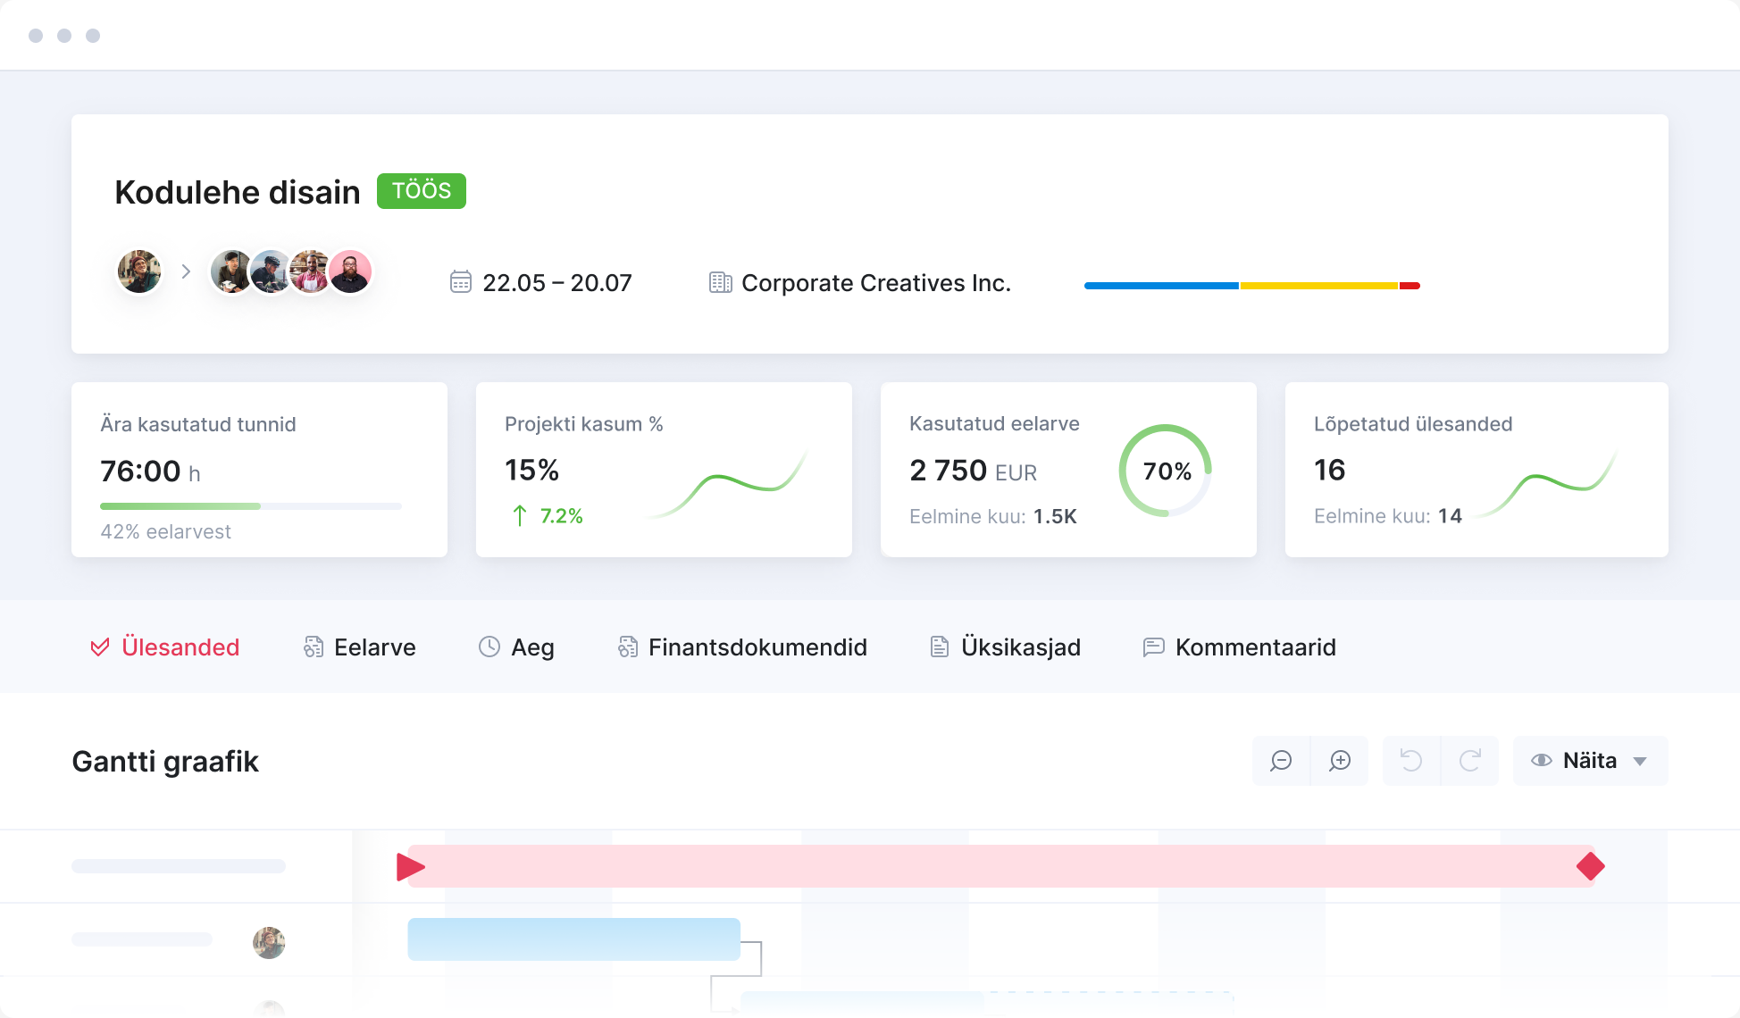1740x1018 pixels.
Task: Click the eye icon in Näita control
Action: [1541, 761]
